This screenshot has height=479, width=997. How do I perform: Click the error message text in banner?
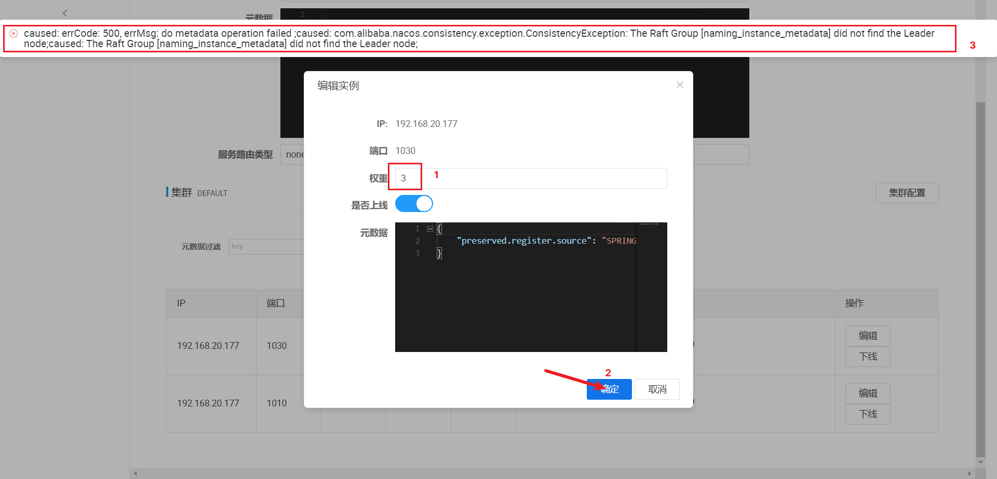coord(479,38)
